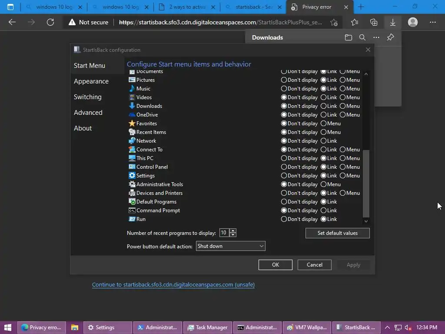
Task: Click the Connect To icon
Action: 132,150
